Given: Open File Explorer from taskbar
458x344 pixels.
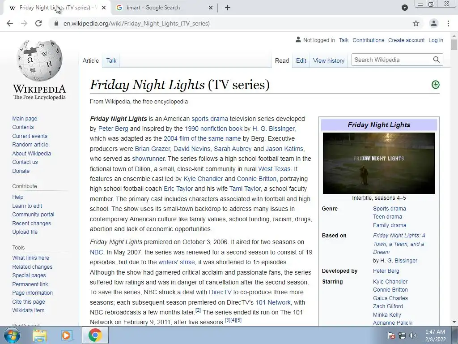Looking at the screenshot, I should (40, 335).
